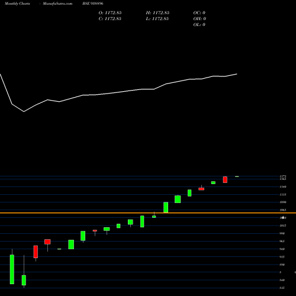Click the 'Monthly Charts' title text
The height and width of the screenshot is (296, 296).
click(x=17, y=4)
